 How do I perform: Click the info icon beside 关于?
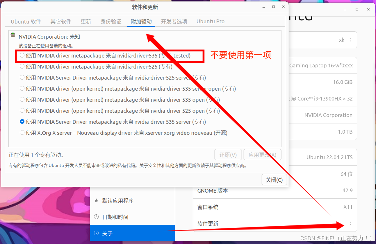pyautogui.click(x=97, y=233)
